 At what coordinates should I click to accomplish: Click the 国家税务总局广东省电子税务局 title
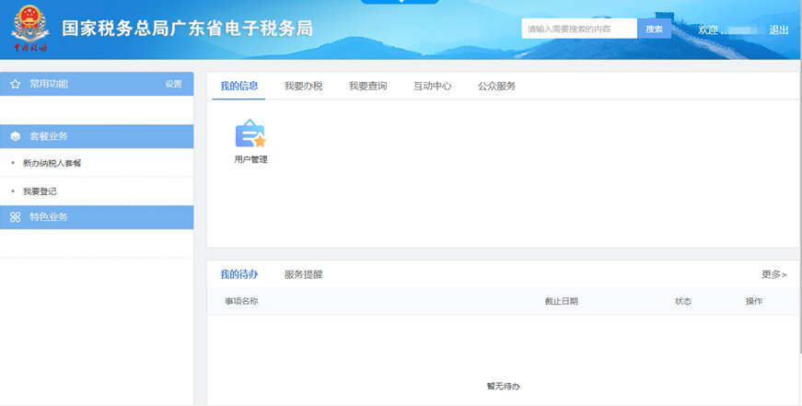click(x=187, y=29)
